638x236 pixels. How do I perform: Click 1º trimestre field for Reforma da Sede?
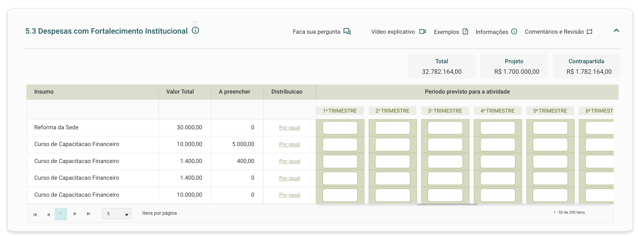click(x=340, y=128)
